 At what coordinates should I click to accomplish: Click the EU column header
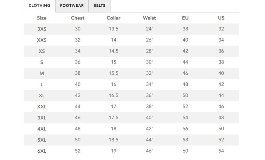[x=185, y=18]
